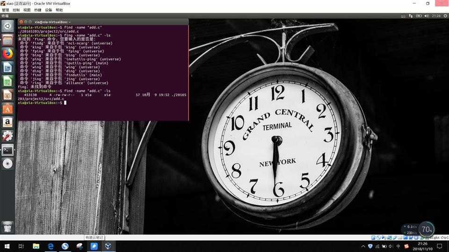
Task: Open the Ubuntu keyboard input indicator
Action: point(403,16)
